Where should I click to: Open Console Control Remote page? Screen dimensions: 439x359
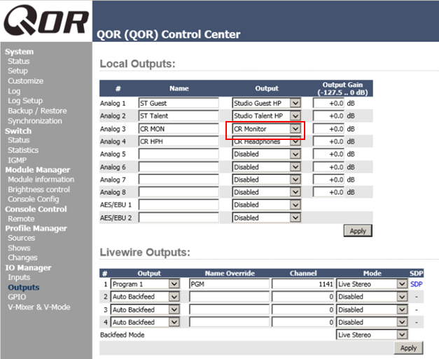pyautogui.click(x=21, y=219)
